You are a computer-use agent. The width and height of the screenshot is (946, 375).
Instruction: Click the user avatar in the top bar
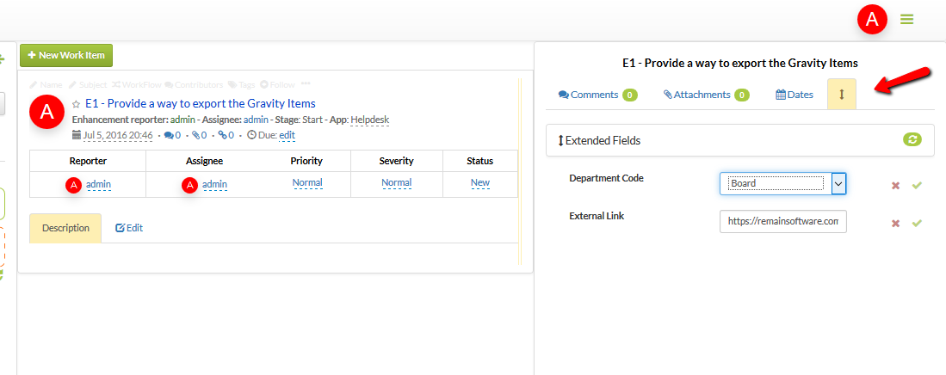[872, 20]
